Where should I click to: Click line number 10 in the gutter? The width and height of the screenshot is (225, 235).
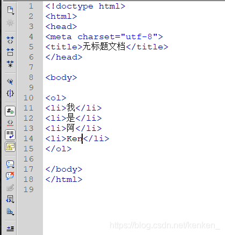(28, 98)
